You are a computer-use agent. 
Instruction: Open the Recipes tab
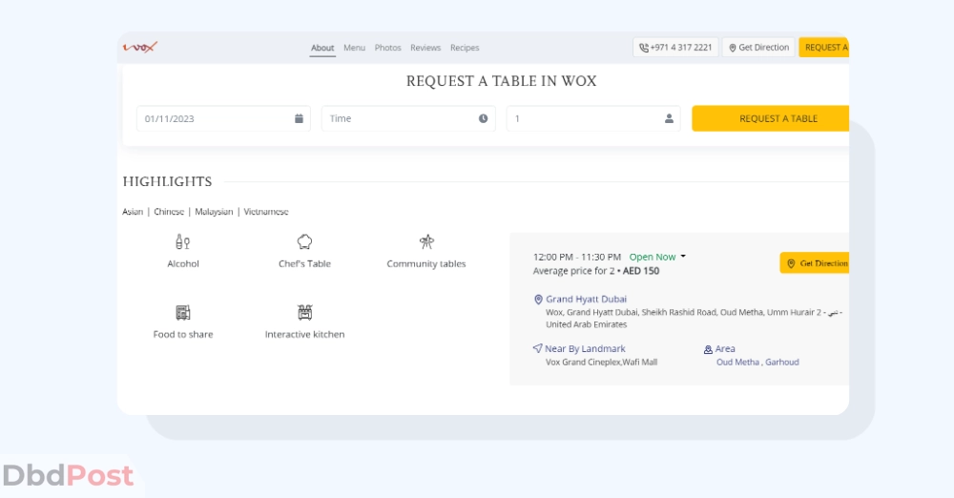click(x=465, y=48)
